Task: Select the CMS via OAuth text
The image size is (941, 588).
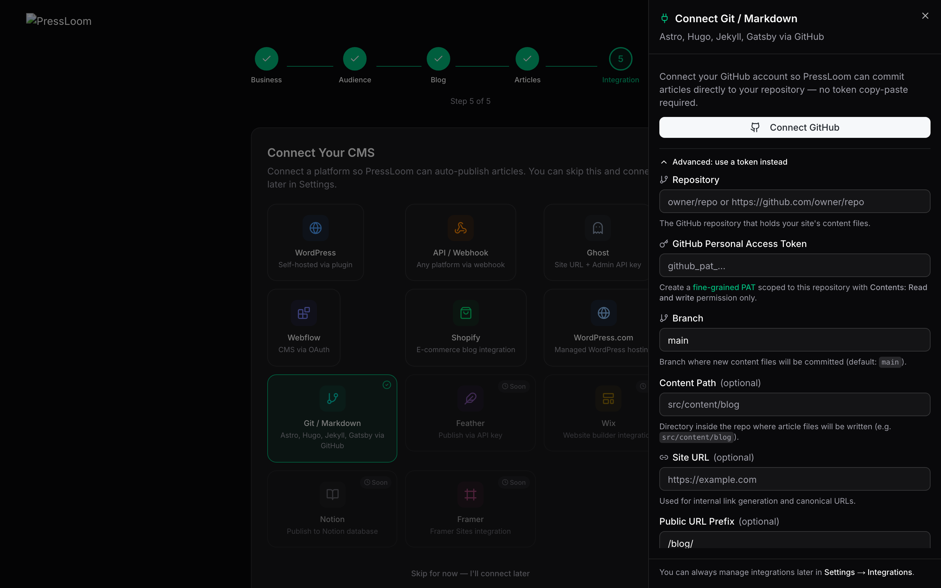Action: tap(304, 350)
